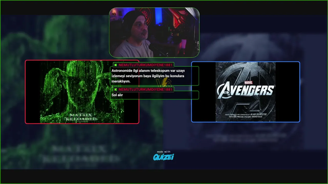Click the "Astronomide ilgi alanım" chat message
This screenshot has height=184, width=328.
click(155, 76)
